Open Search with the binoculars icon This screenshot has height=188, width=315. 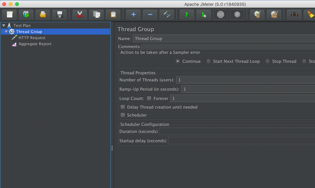tap(294, 14)
